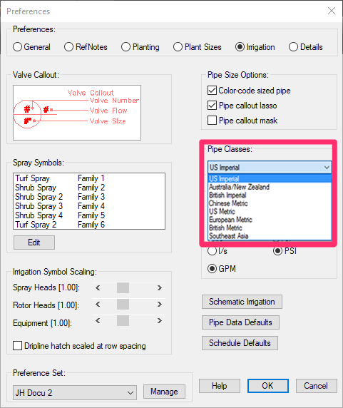Viewport: 343px width, 408px height.
Task: Choose Southeast Asia pipe class
Action: point(270,236)
